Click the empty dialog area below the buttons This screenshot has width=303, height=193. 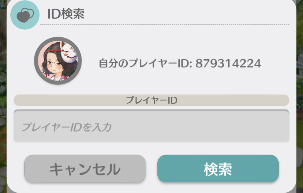tap(151, 188)
